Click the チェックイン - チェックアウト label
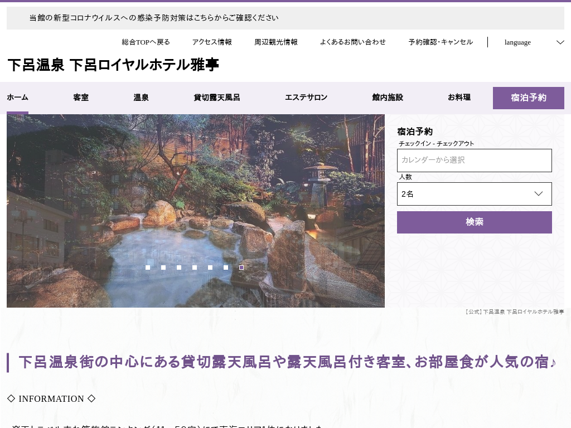This screenshot has width=571, height=428. pos(436,143)
